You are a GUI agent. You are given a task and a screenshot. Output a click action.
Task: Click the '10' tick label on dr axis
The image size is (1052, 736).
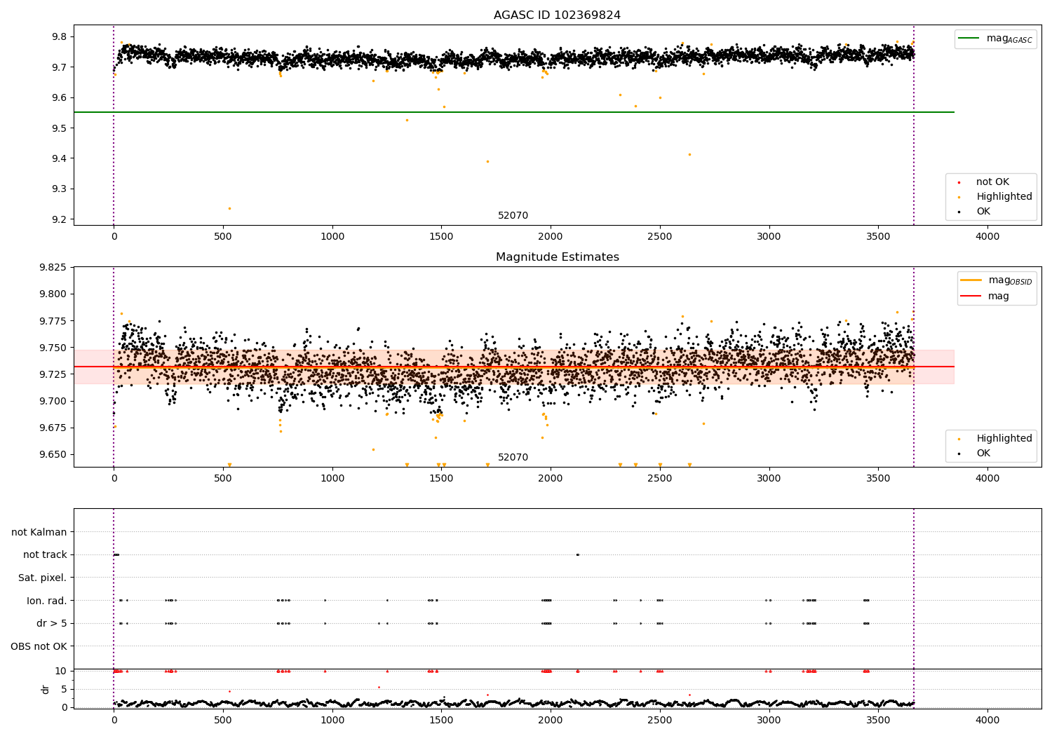tap(61, 671)
